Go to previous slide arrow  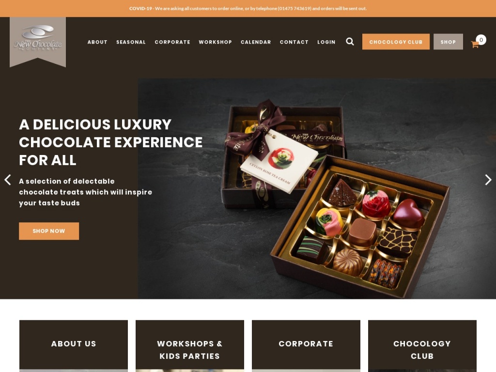click(x=8, y=180)
